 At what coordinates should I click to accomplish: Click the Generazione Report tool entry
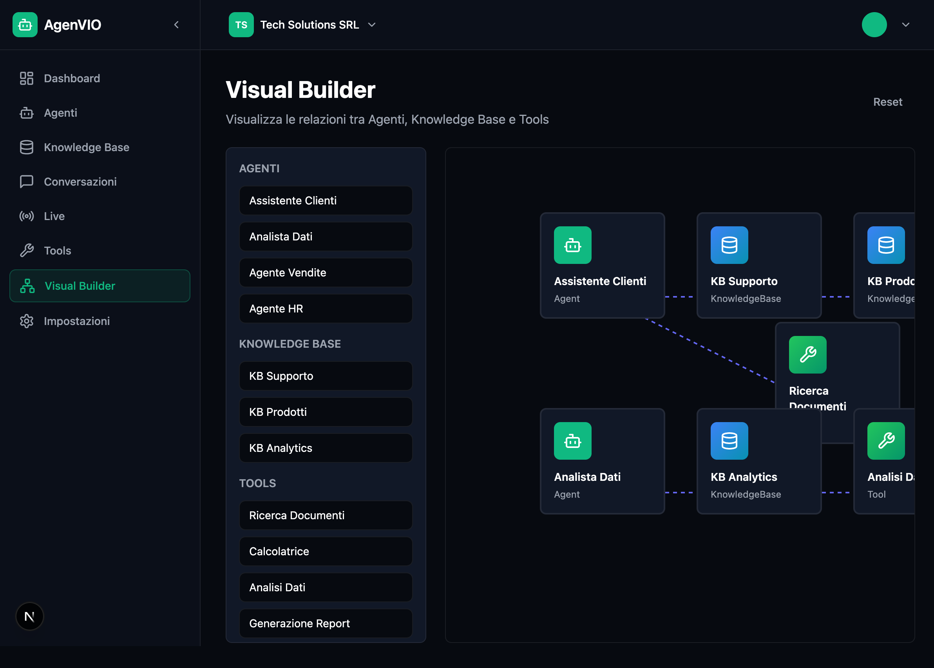[325, 623]
